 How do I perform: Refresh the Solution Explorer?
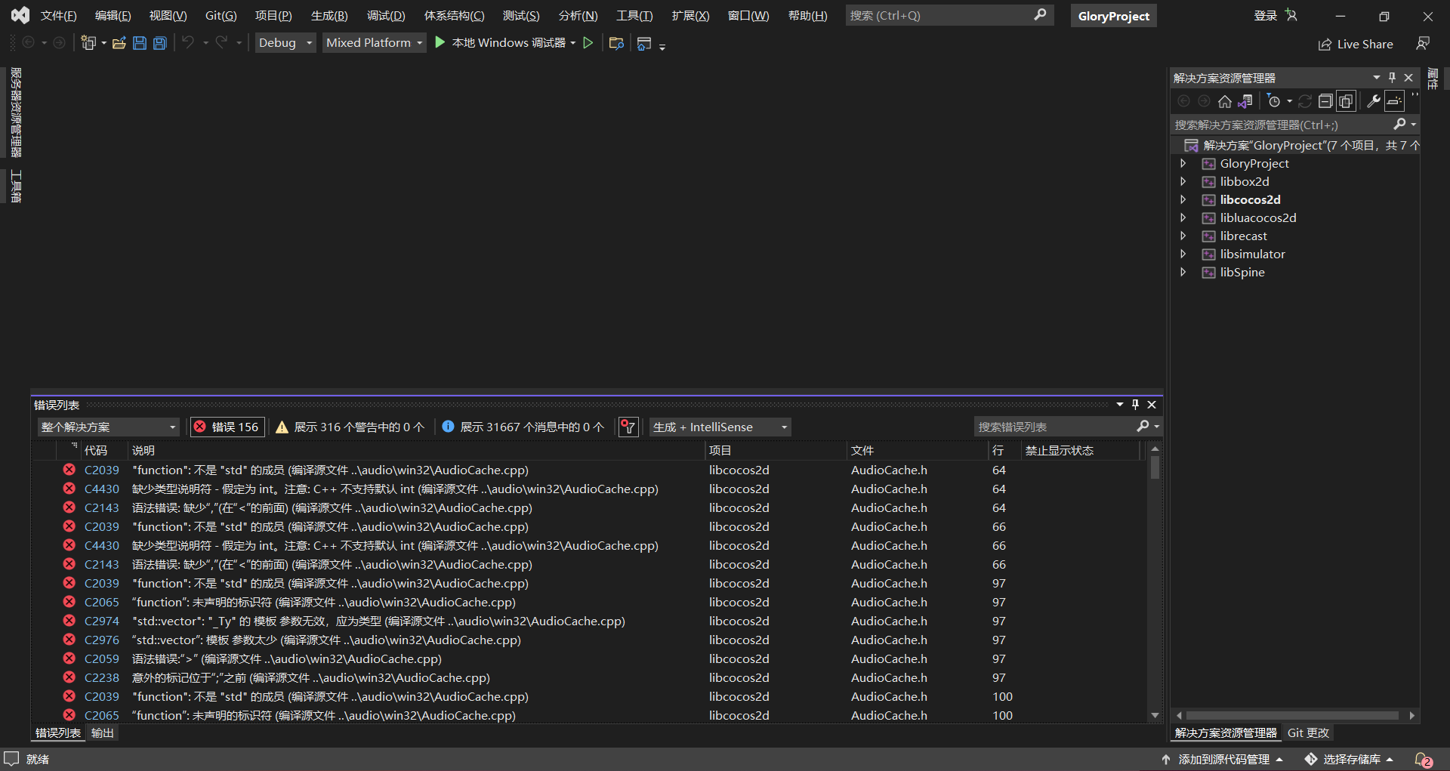click(1306, 101)
